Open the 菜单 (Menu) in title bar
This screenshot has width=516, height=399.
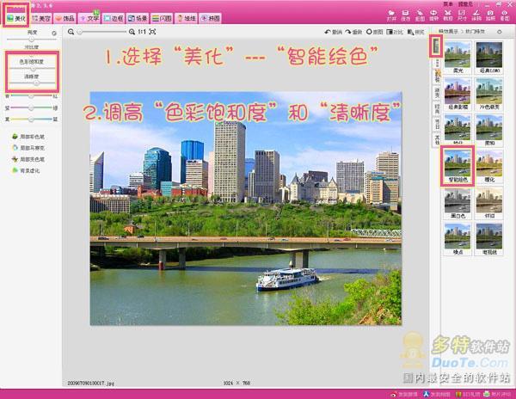(448, 4)
